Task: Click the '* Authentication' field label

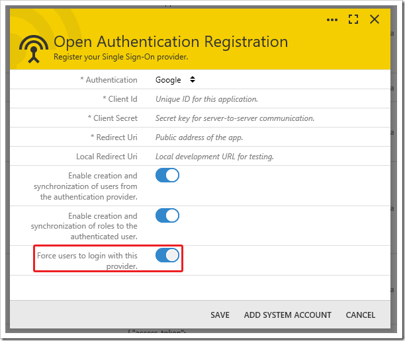Action: [109, 80]
